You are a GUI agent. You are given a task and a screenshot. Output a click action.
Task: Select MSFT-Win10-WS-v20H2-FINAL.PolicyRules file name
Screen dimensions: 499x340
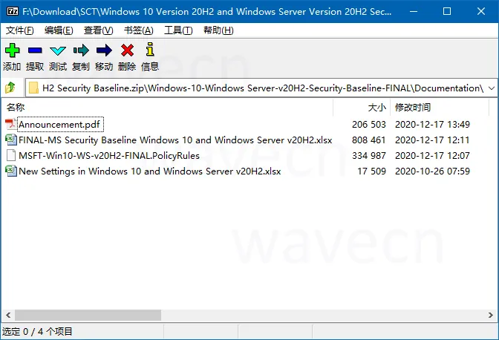pos(109,156)
